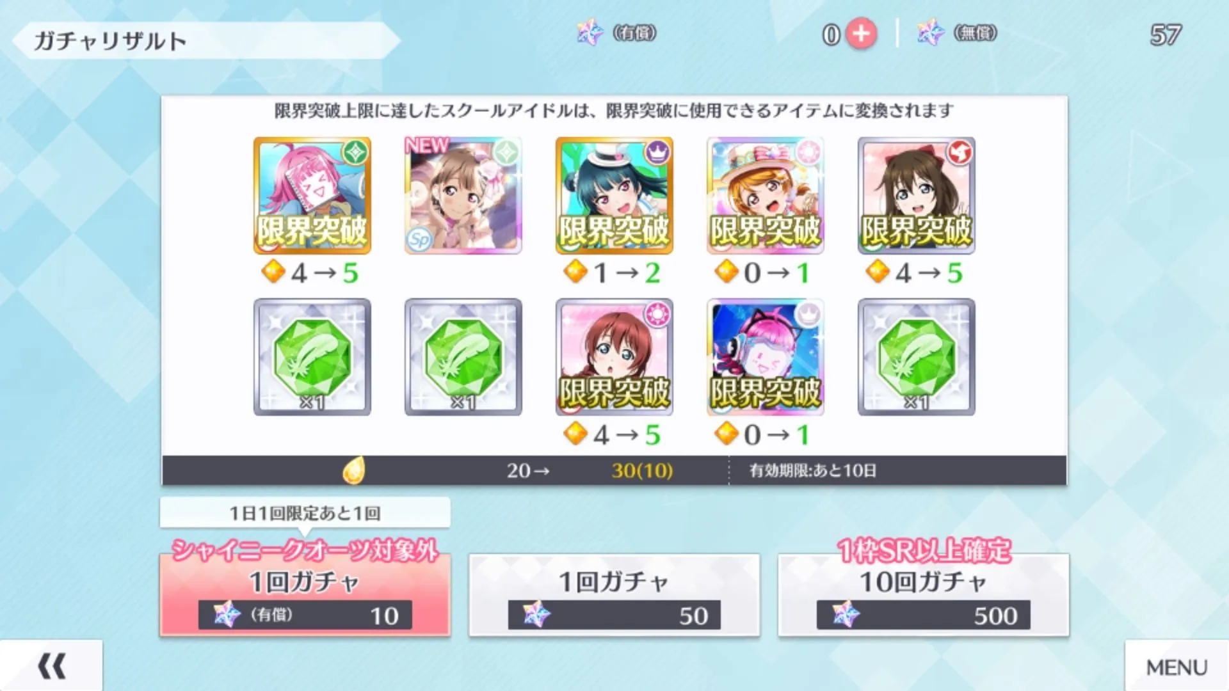Click the free star gem icon at top

tap(931, 33)
